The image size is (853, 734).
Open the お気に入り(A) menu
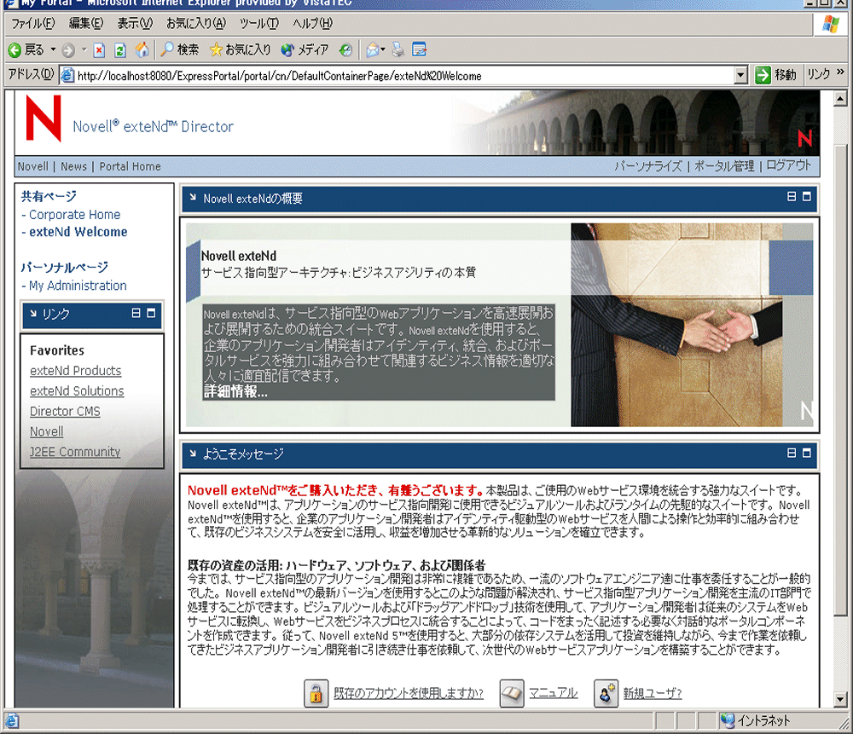pyautogui.click(x=196, y=23)
